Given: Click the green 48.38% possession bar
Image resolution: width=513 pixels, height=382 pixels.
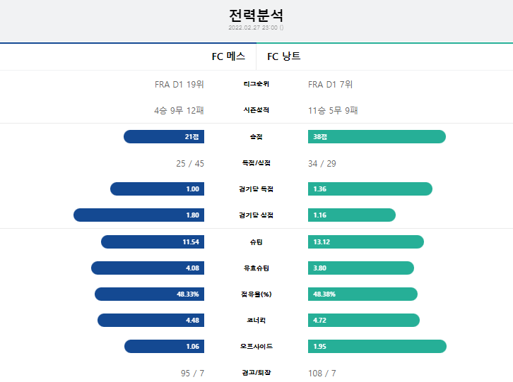Looking at the screenshot, I should tap(362, 294).
